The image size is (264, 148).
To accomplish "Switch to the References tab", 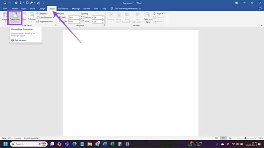I will point(63,8).
